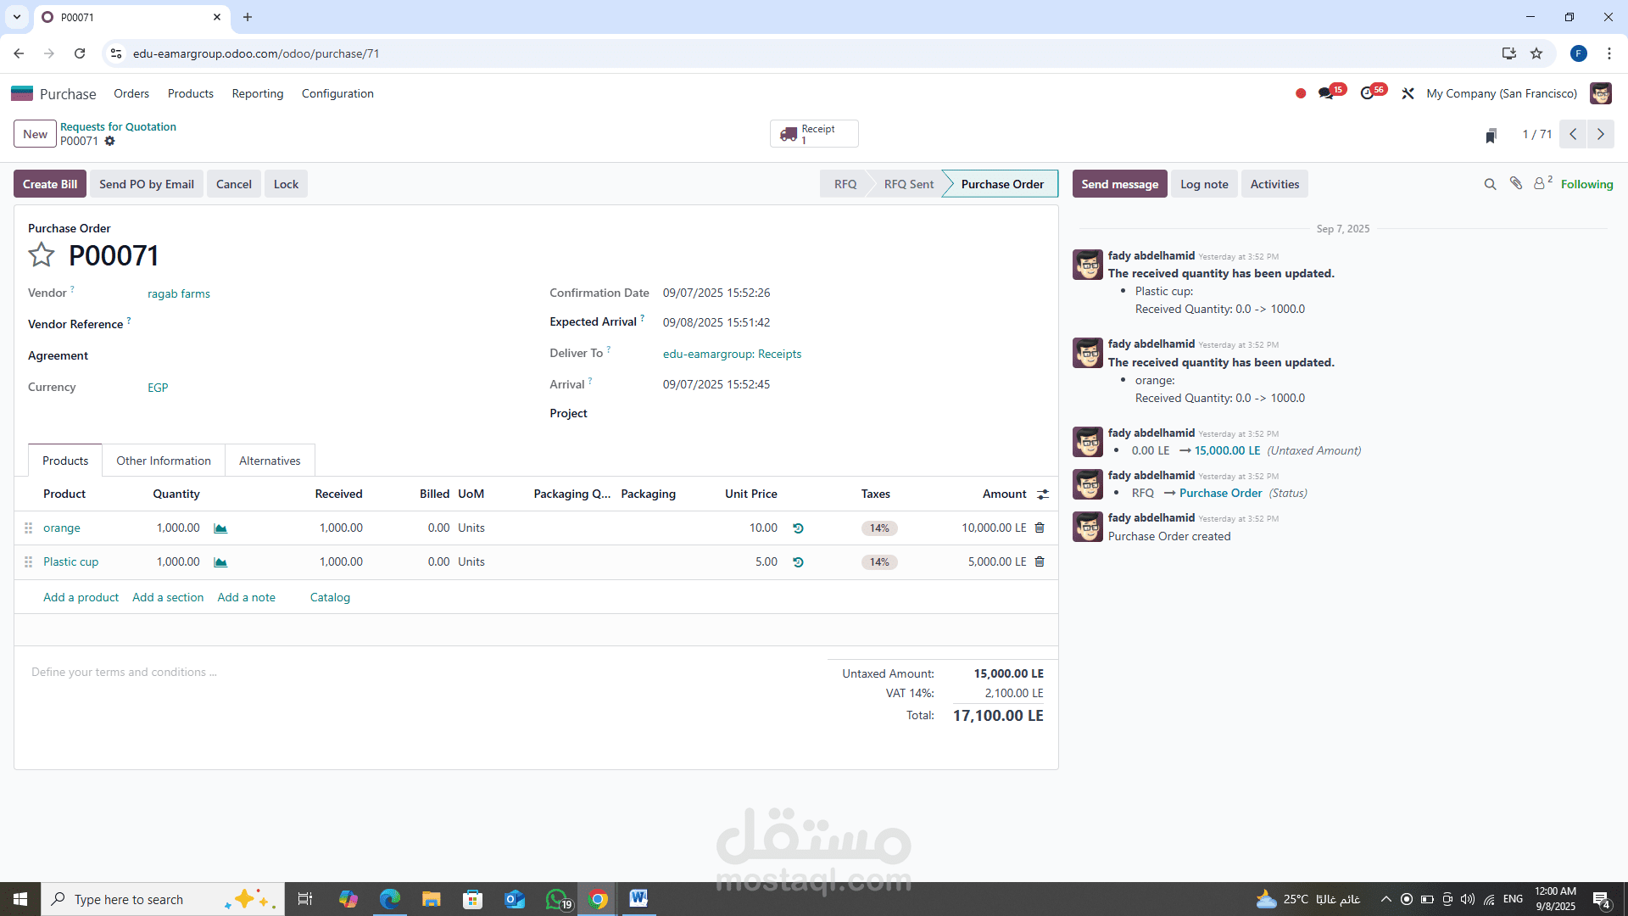The height and width of the screenshot is (916, 1628).
Task: Reset unit price on orange line
Action: 798,528
